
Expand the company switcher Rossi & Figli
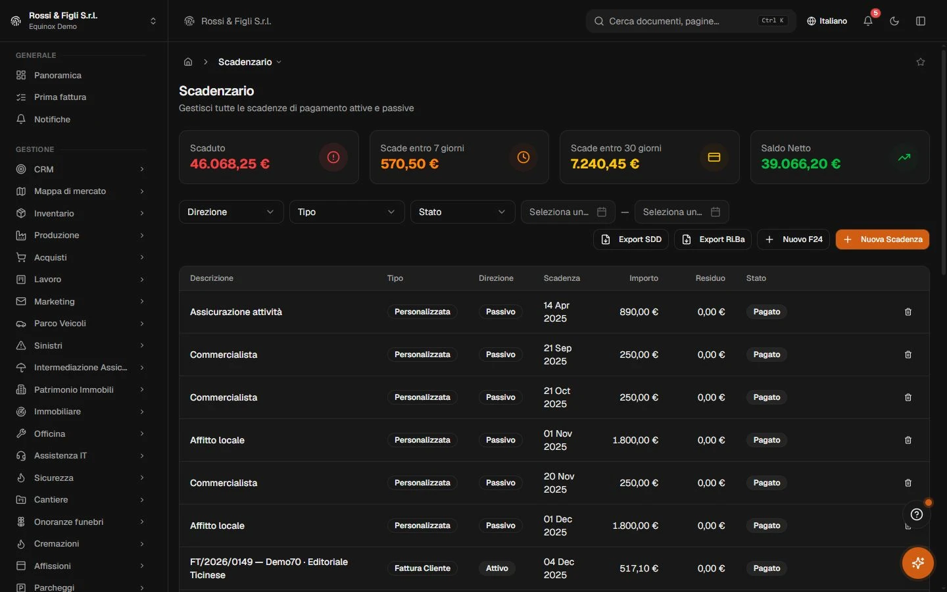coord(84,21)
